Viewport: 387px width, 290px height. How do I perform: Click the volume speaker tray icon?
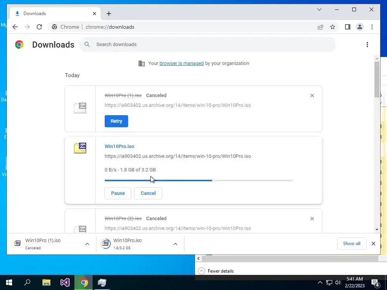click(337, 282)
